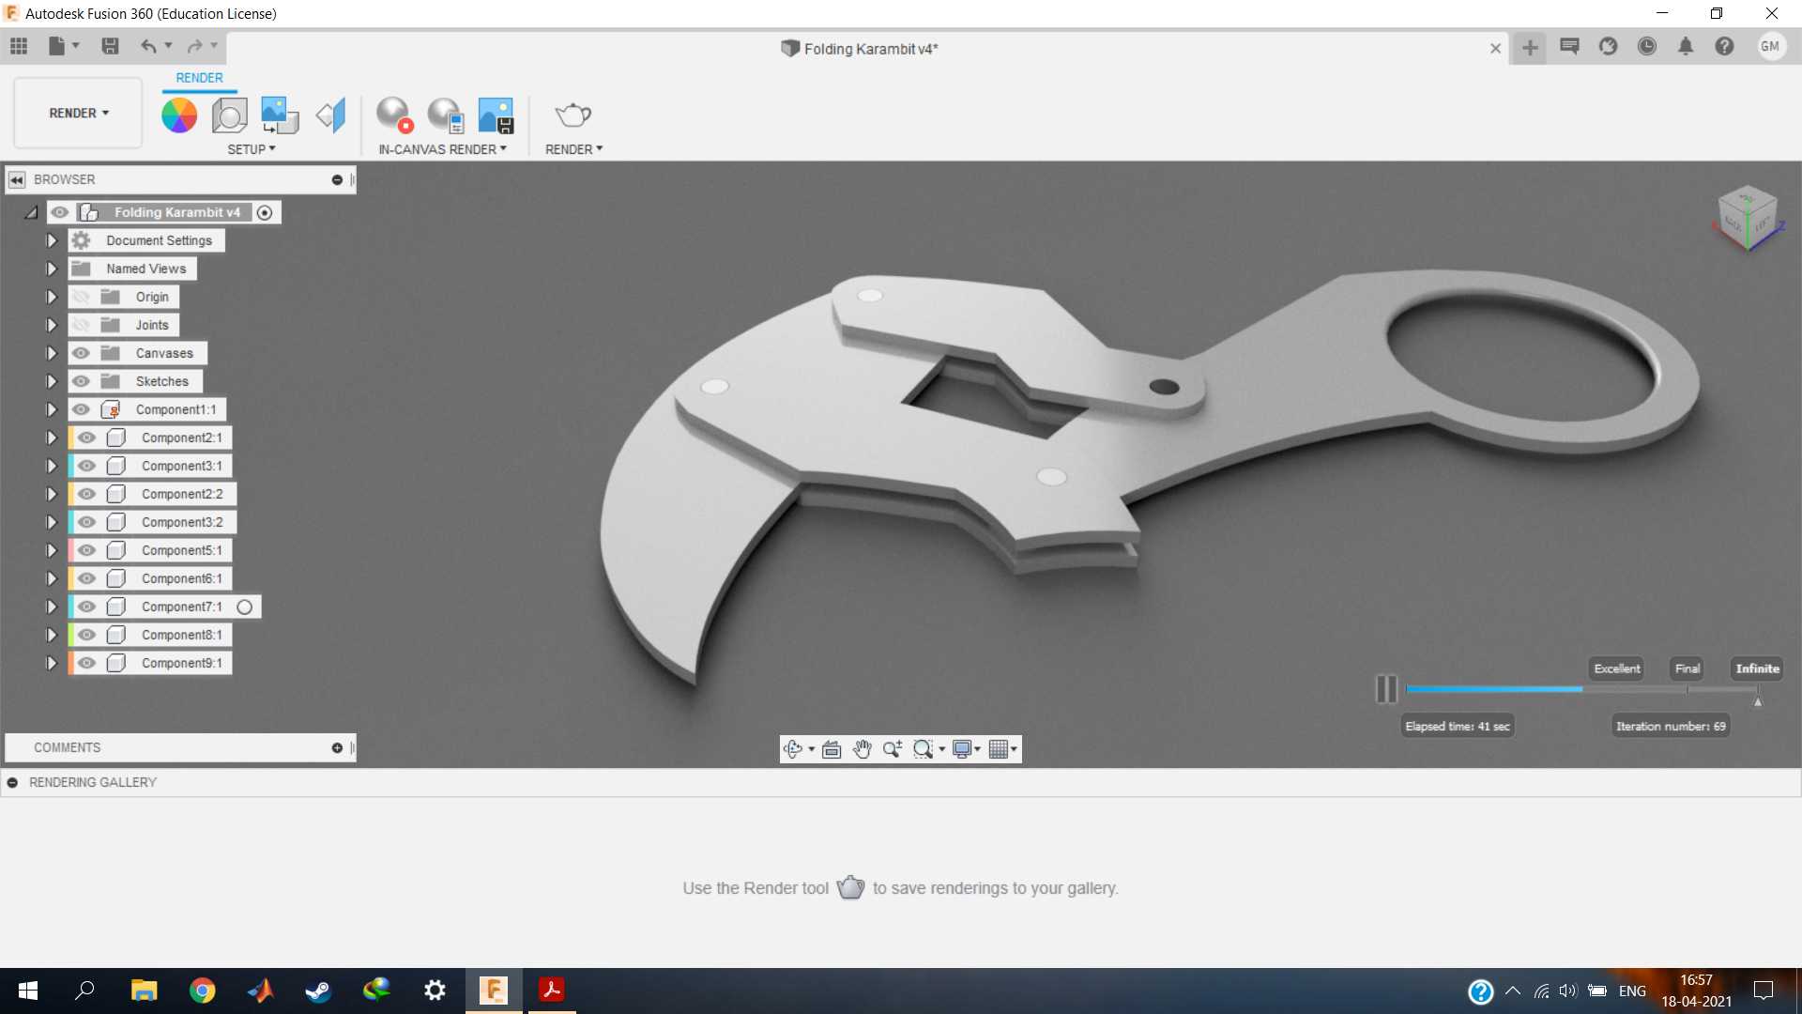This screenshot has width=1802, height=1014.
Task: Open the Texture Map Controls tool
Action: [x=330, y=115]
